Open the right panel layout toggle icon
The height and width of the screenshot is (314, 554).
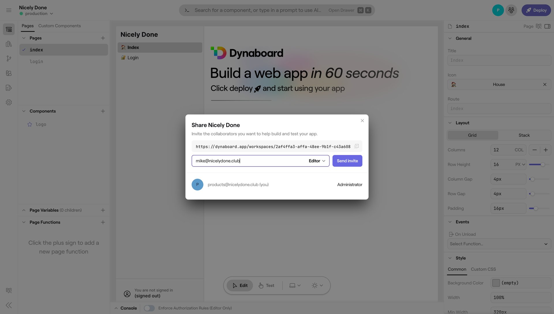tap(548, 26)
